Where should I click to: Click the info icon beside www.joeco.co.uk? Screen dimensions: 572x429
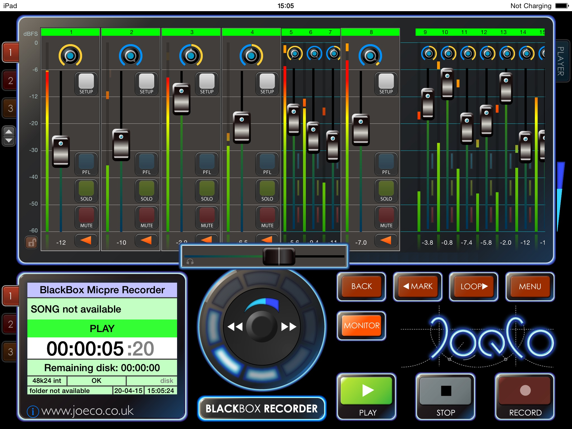pos(32,411)
